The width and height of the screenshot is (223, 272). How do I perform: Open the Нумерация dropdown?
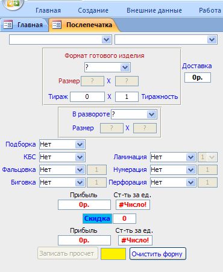pos(190,170)
